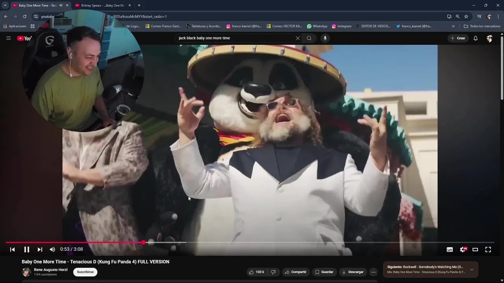Close the Tenacious D tab
The height and width of the screenshot is (283, 504).
tap(67, 6)
